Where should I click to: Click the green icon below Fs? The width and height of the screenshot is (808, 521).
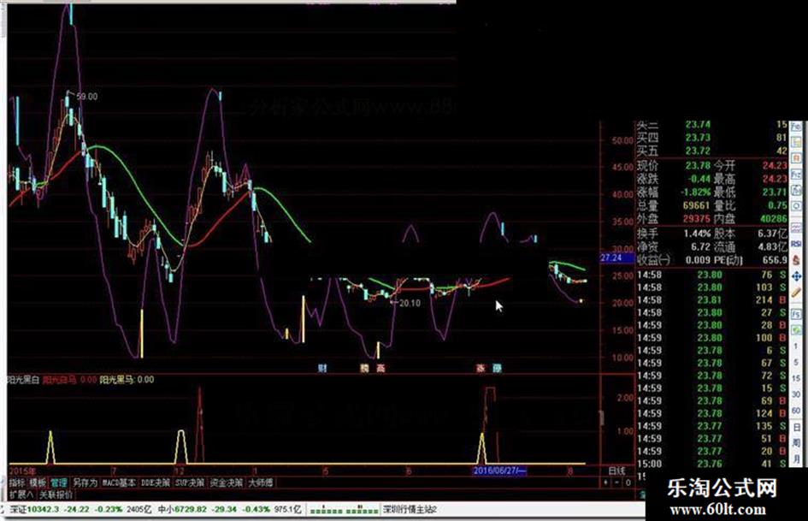tap(796, 329)
